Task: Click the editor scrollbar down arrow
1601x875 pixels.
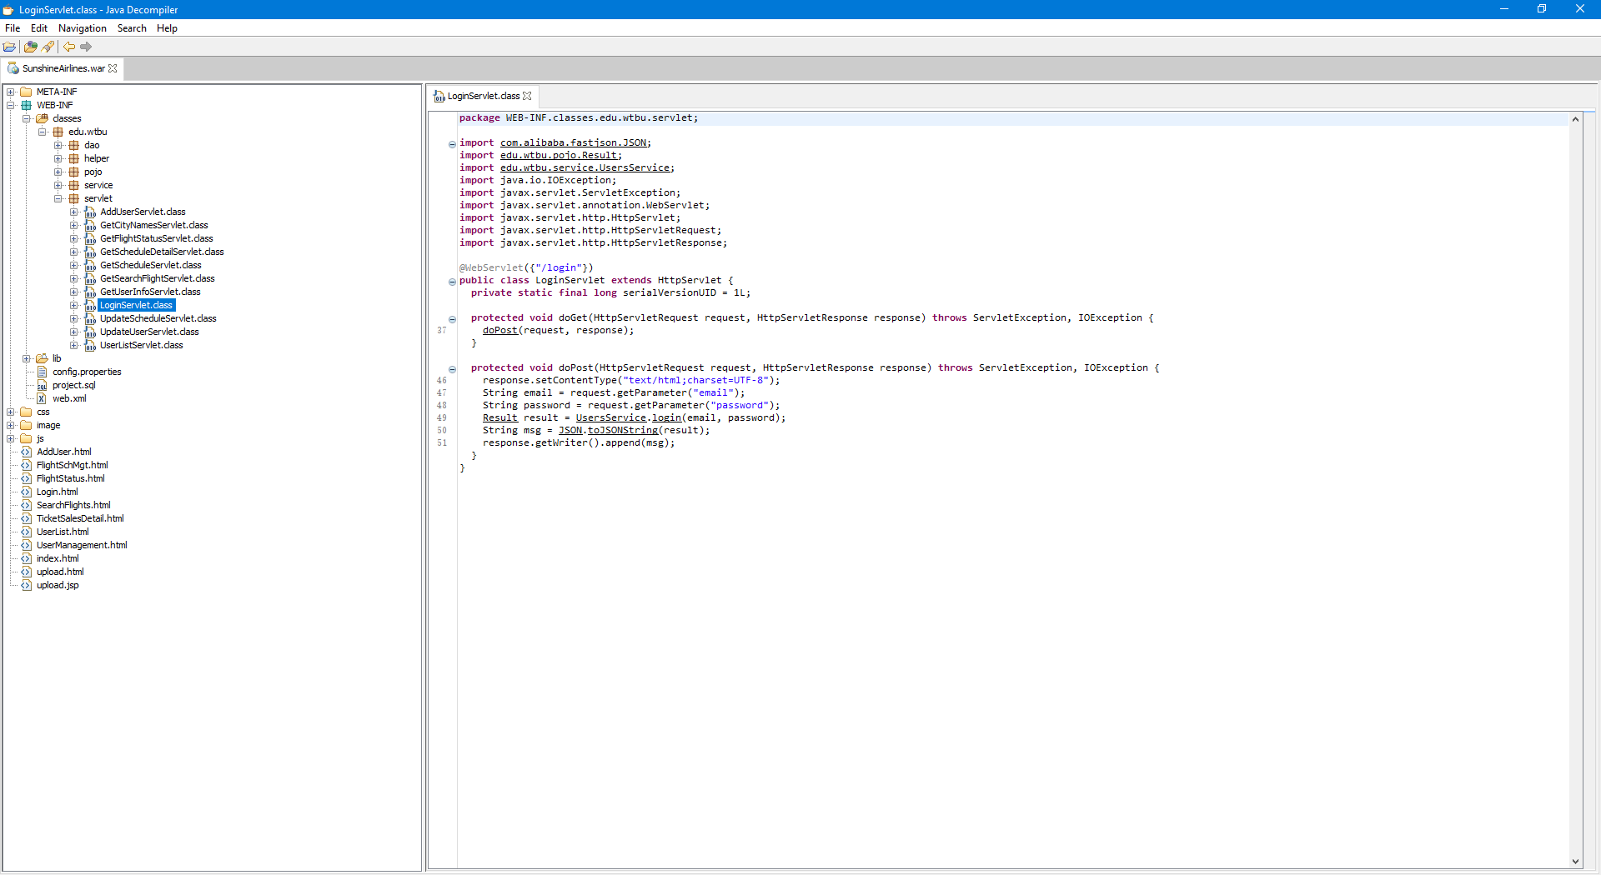Action: pyautogui.click(x=1575, y=862)
